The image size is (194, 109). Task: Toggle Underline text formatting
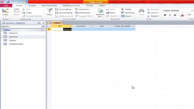point(175,15)
